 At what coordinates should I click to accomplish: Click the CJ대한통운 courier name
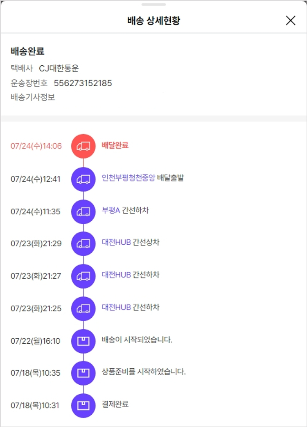(59, 69)
